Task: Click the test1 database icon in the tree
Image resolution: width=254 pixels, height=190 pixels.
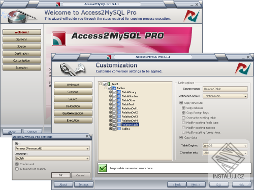Action: click(109, 84)
